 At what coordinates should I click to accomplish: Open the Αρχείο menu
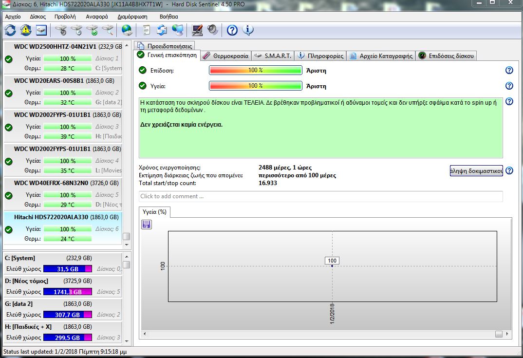pyautogui.click(x=13, y=17)
